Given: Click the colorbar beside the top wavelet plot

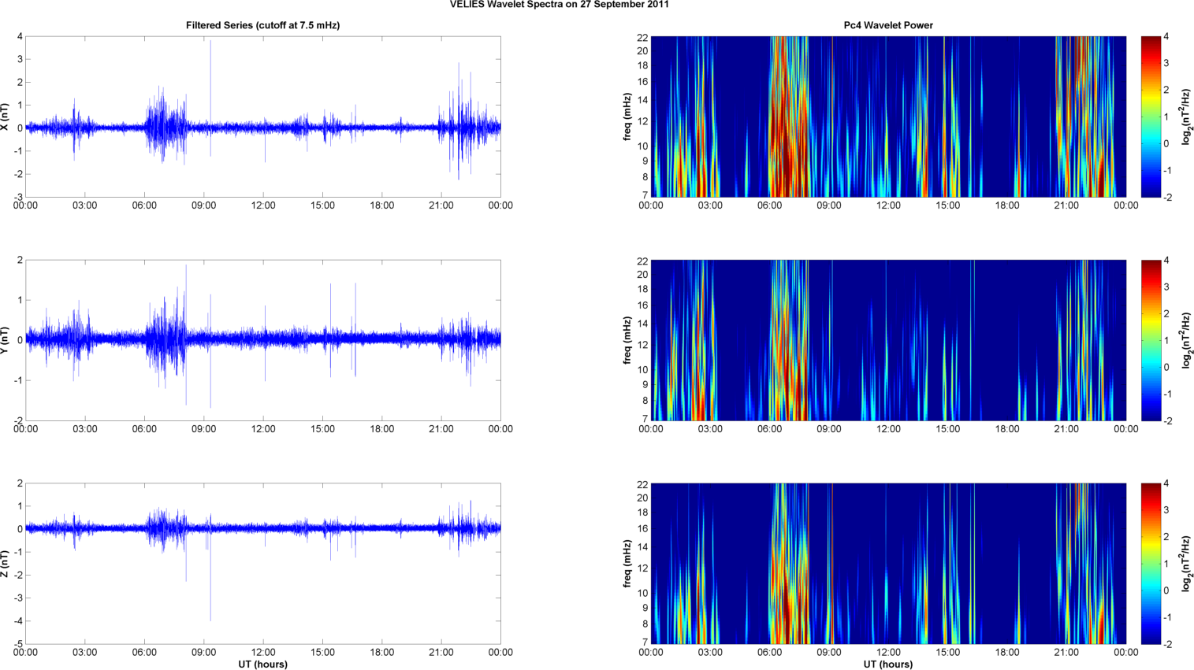Looking at the screenshot, I should point(1151,117).
